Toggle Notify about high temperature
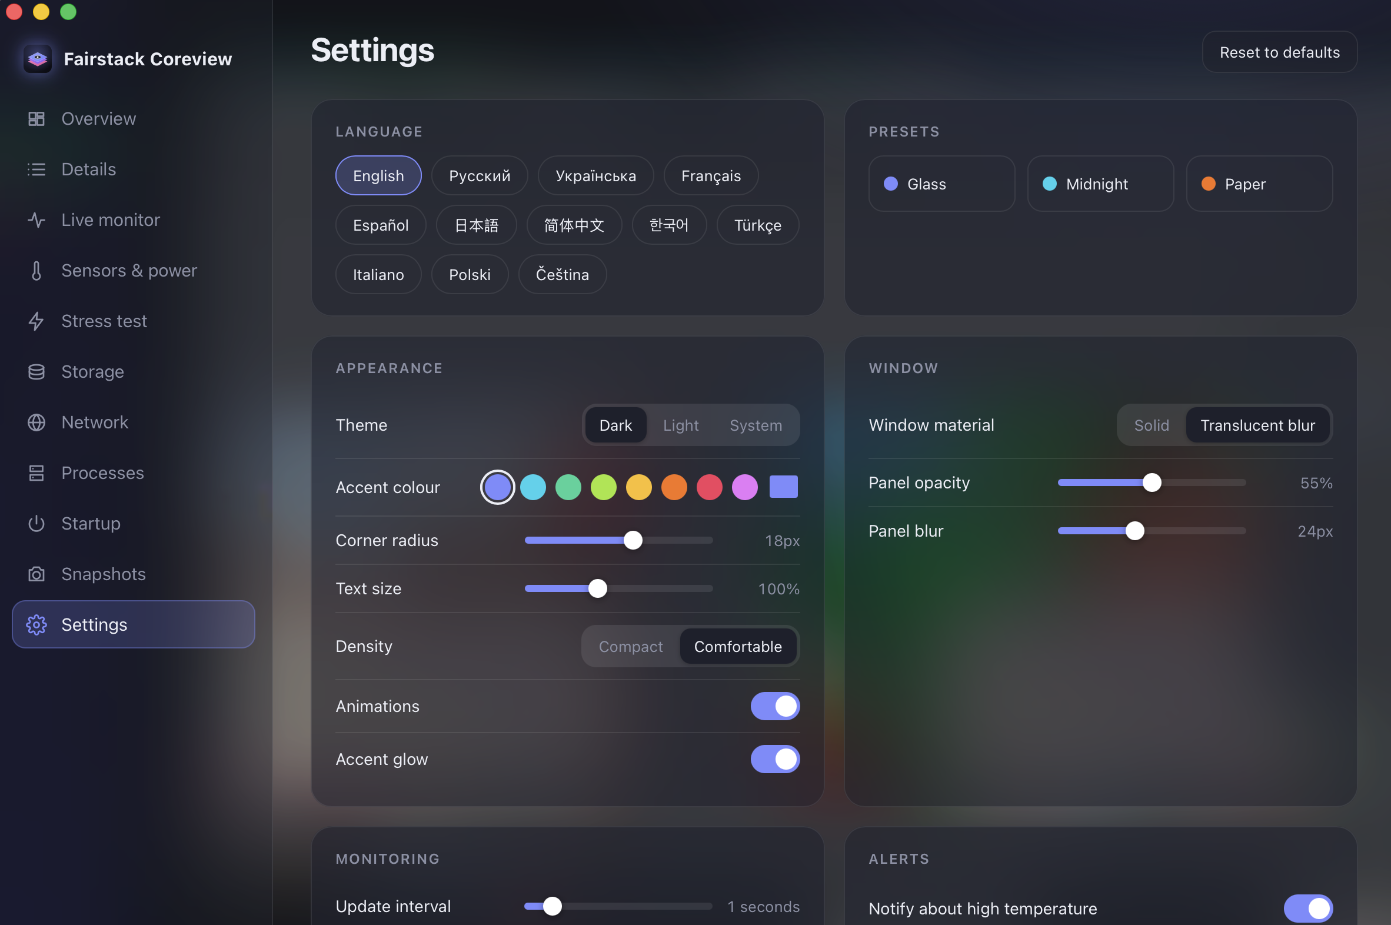The width and height of the screenshot is (1391, 925). pyautogui.click(x=1309, y=909)
